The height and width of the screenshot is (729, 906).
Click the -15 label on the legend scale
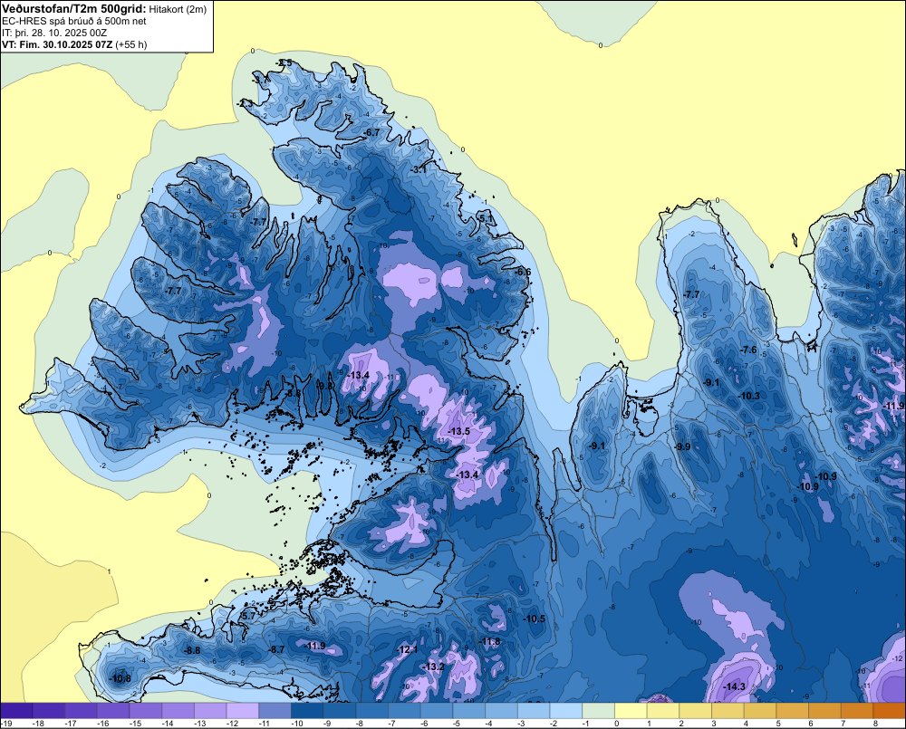pyautogui.click(x=136, y=724)
